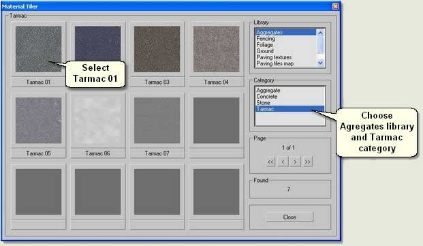Viewport: 423px width, 246px height.
Task: Click the Tarmac 04 name label
Action: [x=217, y=82]
